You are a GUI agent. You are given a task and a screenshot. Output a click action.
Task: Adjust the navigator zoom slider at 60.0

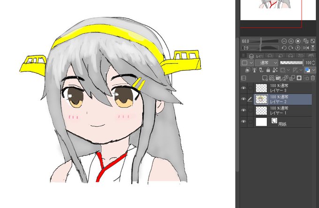coord(260,41)
